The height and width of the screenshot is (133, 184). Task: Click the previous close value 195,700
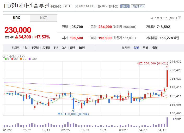76,27
